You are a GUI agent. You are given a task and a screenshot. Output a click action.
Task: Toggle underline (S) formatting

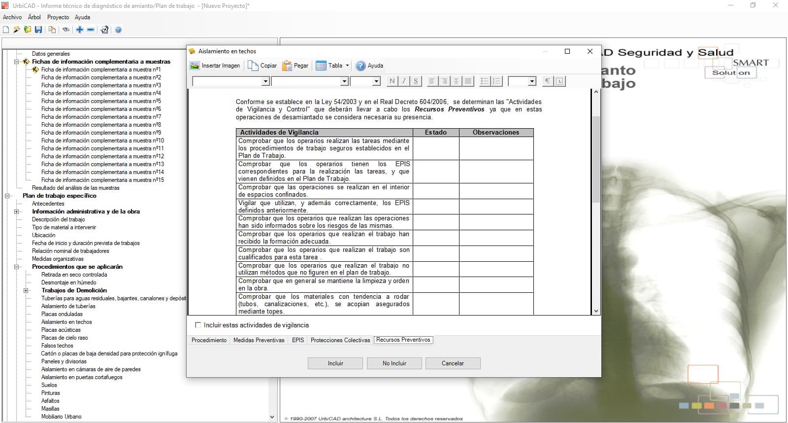(x=416, y=81)
